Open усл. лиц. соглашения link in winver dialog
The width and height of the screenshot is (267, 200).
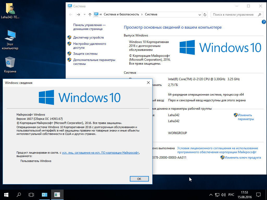click(100, 153)
